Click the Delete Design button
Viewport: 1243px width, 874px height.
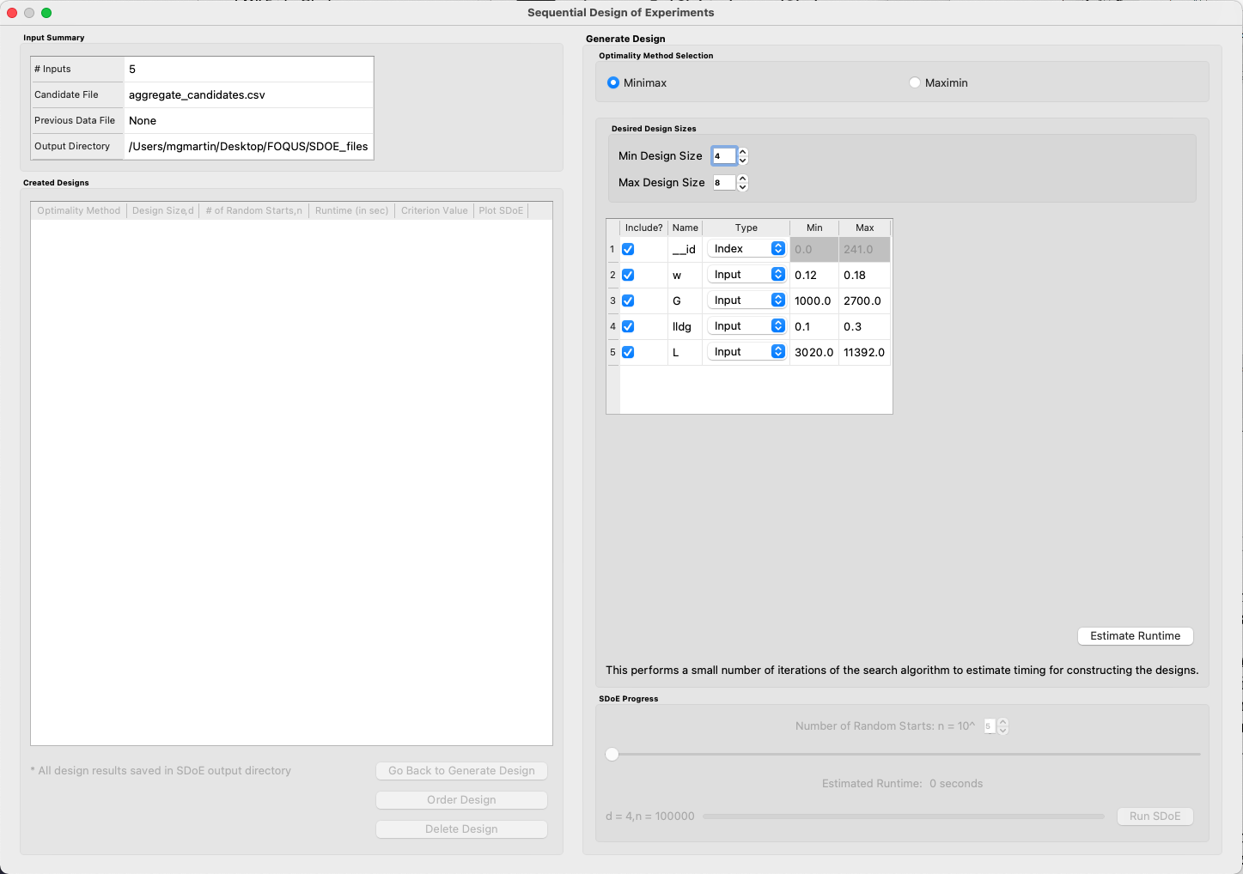click(461, 829)
